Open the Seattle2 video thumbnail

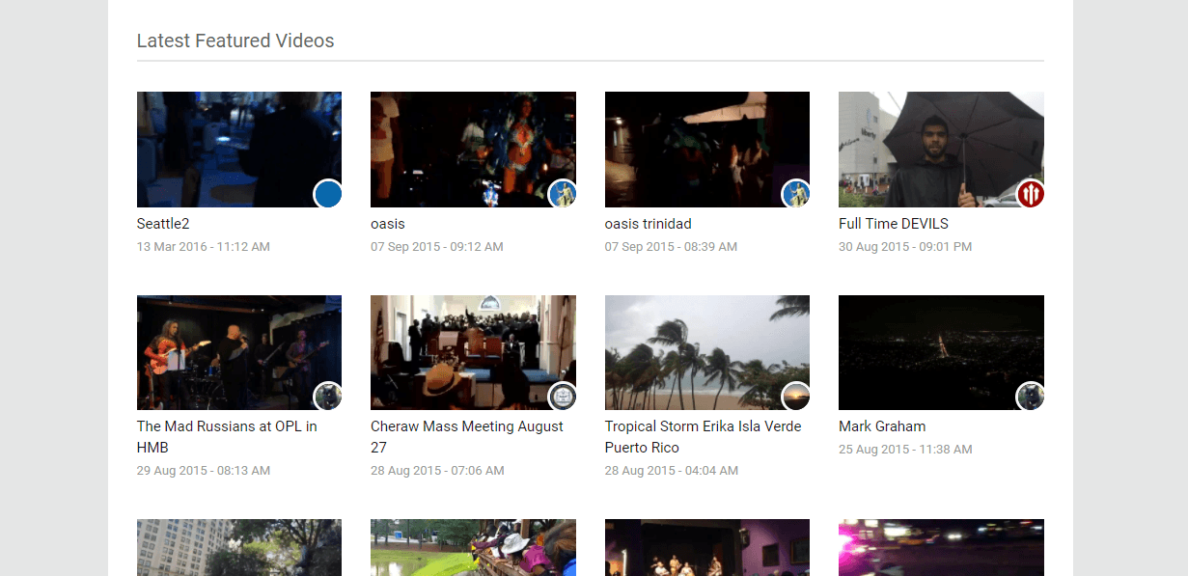click(239, 150)
